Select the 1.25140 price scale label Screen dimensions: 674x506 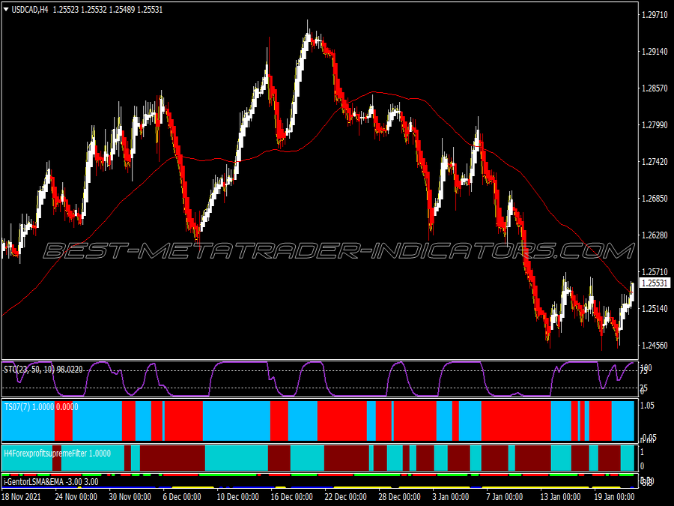(655, 309)
